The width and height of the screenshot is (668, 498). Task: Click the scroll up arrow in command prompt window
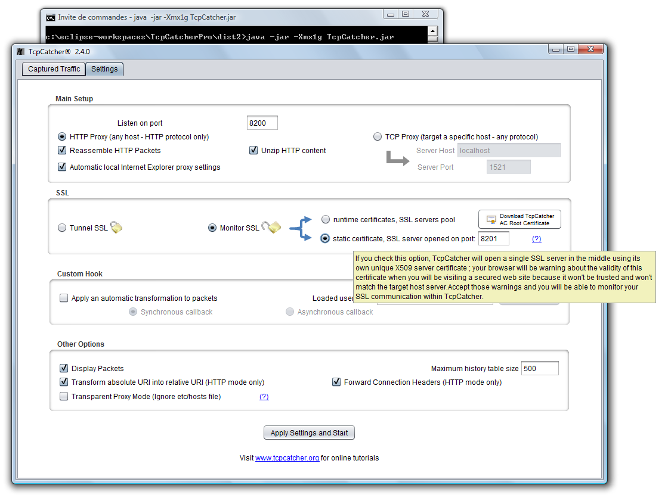[x=432, y=31]
